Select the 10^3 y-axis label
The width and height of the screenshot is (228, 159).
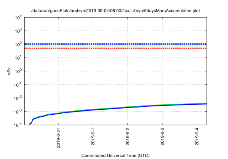(19, 31)
